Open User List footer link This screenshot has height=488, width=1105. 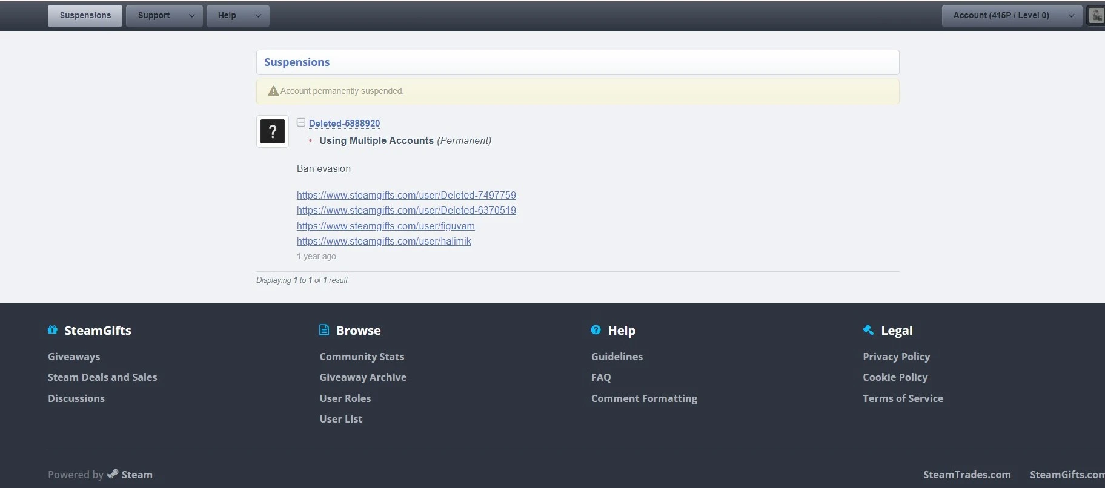341,419
